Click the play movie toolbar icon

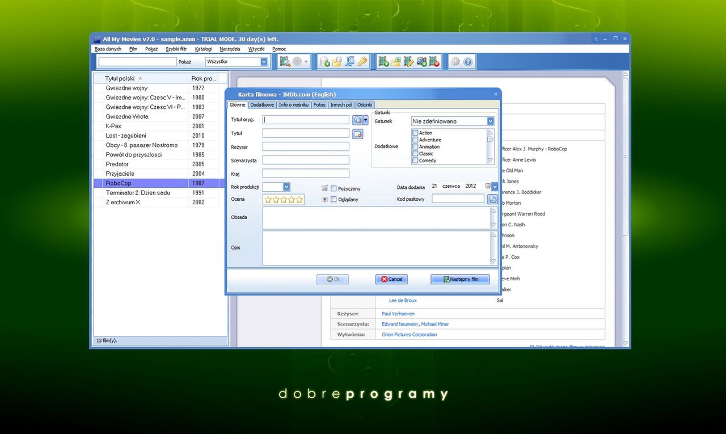298,62
